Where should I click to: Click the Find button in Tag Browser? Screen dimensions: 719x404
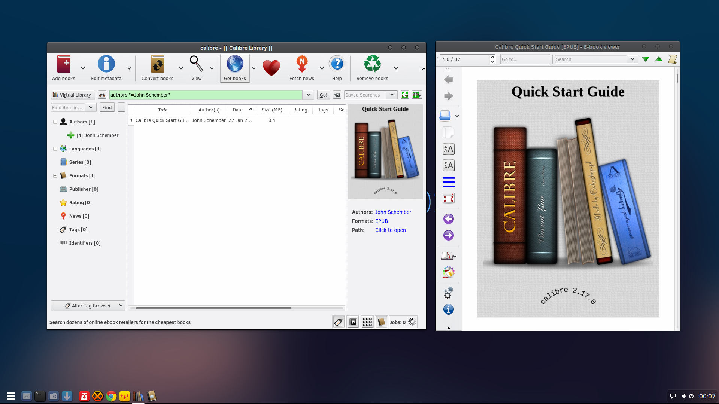[107, 108]
